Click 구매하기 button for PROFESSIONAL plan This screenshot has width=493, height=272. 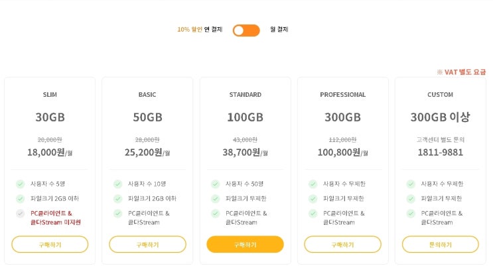coord(342,244)
